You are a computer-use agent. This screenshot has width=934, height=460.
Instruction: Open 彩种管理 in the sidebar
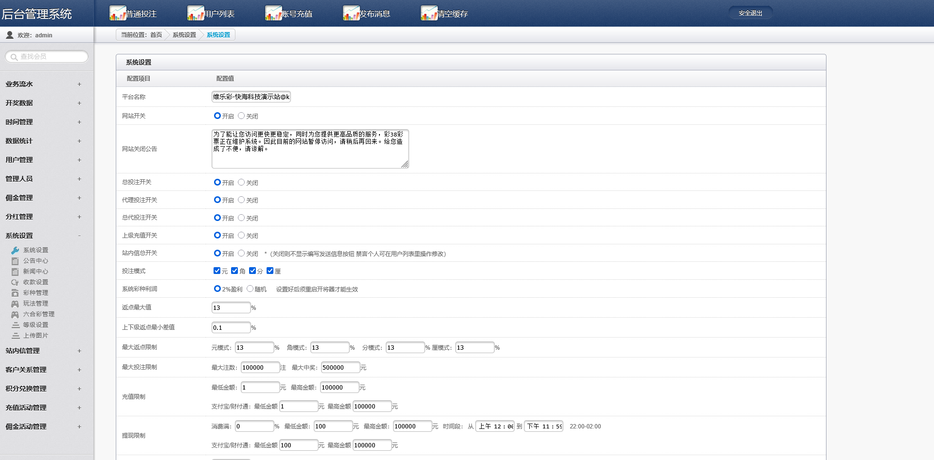click(x=36, y=293)
